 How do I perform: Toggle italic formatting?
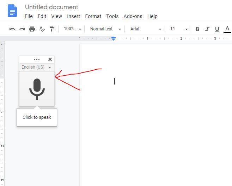point(207,29)
